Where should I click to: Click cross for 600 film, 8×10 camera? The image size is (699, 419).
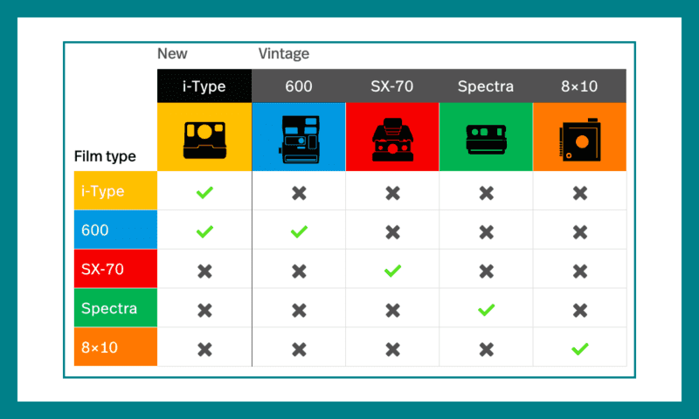[580, 232]
